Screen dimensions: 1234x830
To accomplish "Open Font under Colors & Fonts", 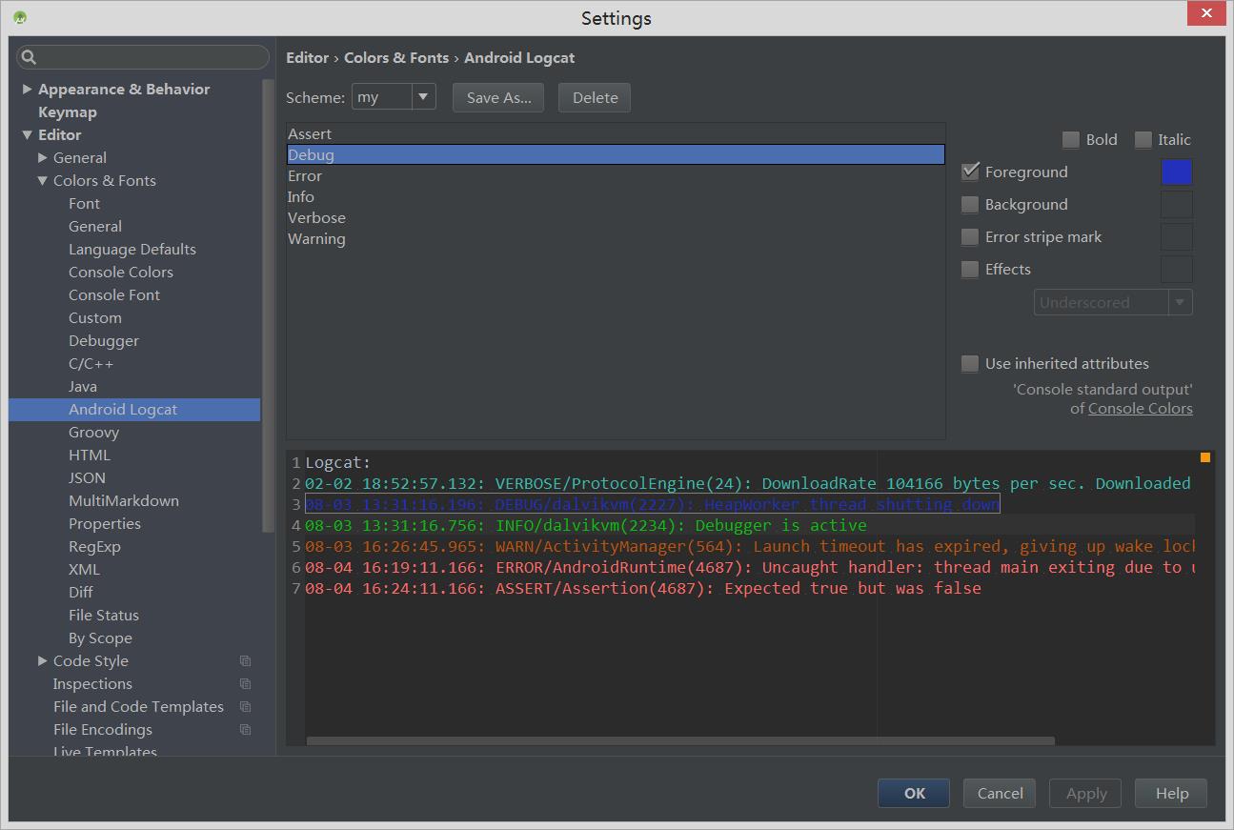I will point(84,203).
